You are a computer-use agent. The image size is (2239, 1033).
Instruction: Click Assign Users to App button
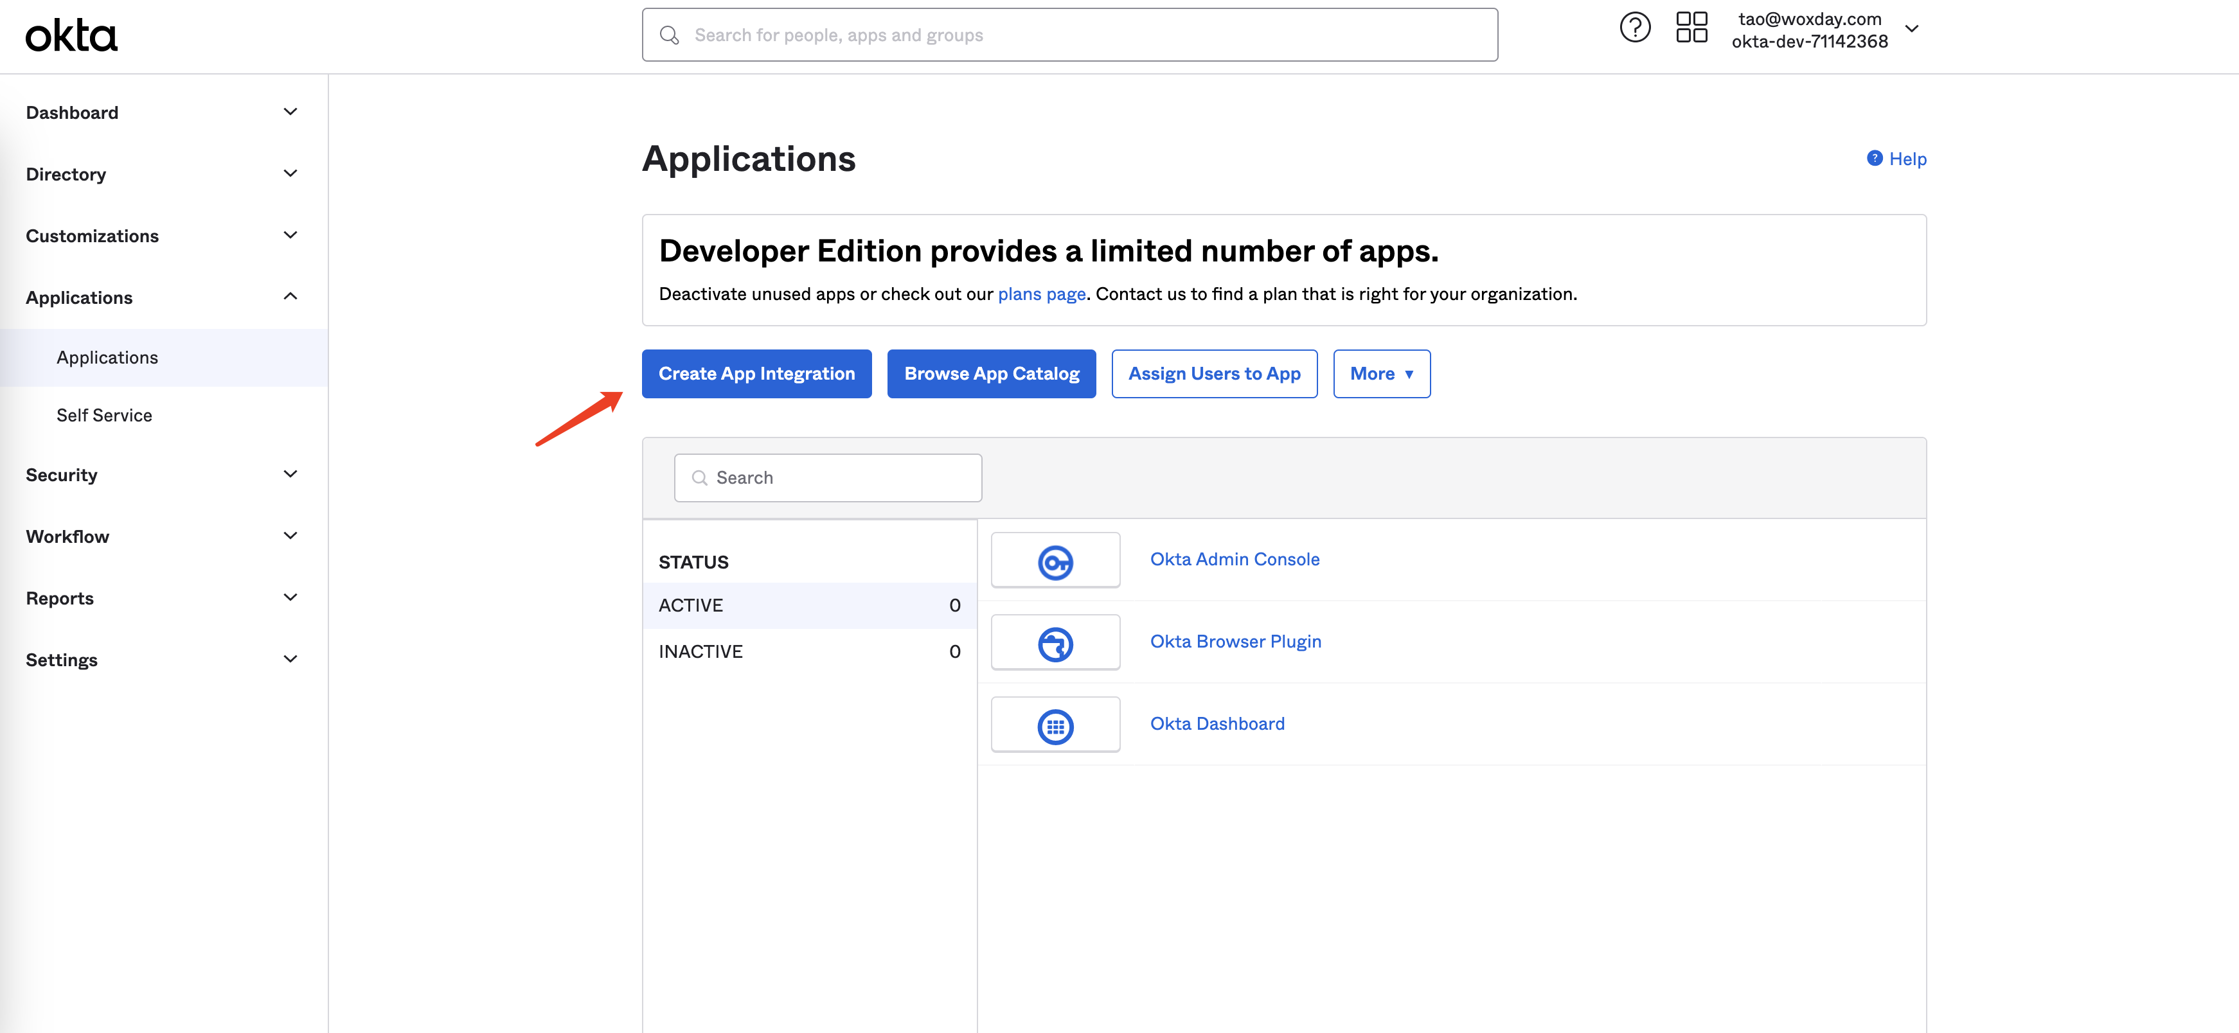coord(1214,374)
